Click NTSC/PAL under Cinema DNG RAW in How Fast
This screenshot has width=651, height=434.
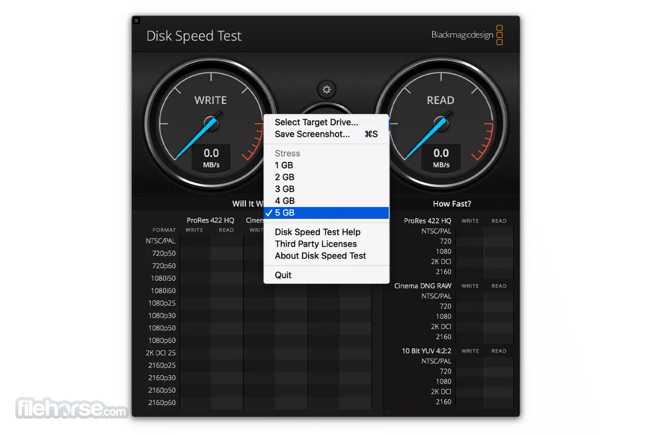point(437,296)
